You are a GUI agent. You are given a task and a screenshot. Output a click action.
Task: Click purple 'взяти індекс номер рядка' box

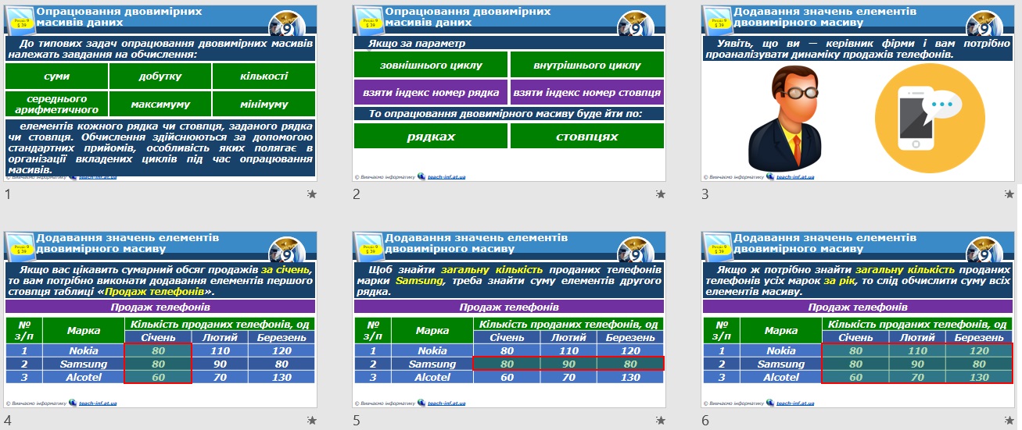click(x=431, y=92)
